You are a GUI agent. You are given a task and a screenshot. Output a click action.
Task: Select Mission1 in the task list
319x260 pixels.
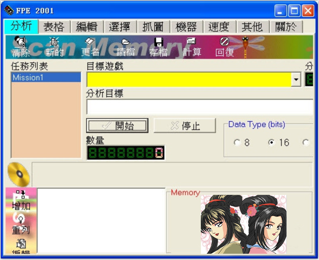46,77
